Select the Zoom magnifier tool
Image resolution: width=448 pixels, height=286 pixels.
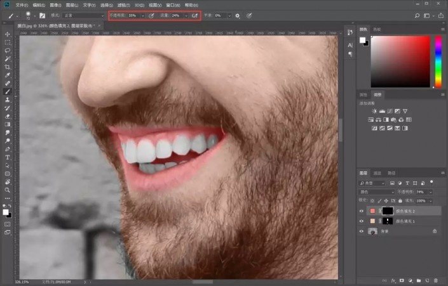pos(8,190)
